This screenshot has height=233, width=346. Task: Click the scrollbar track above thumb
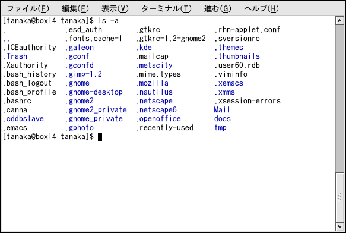tap(339, 99)
